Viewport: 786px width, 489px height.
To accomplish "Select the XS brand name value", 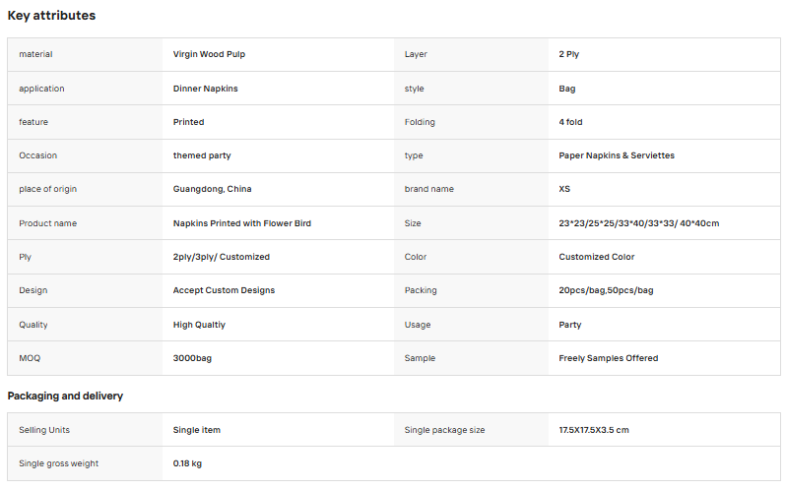I will (x=564, y=189).
